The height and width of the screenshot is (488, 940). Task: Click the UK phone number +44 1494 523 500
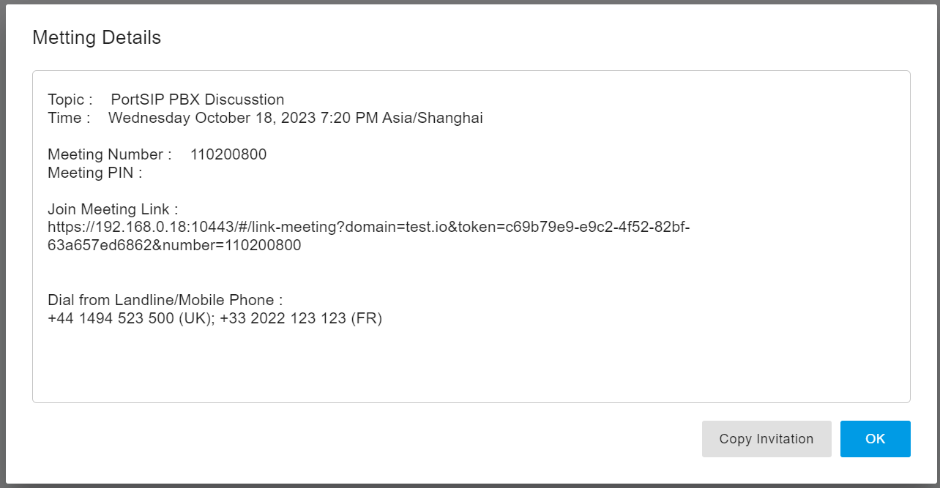point(111,318)
